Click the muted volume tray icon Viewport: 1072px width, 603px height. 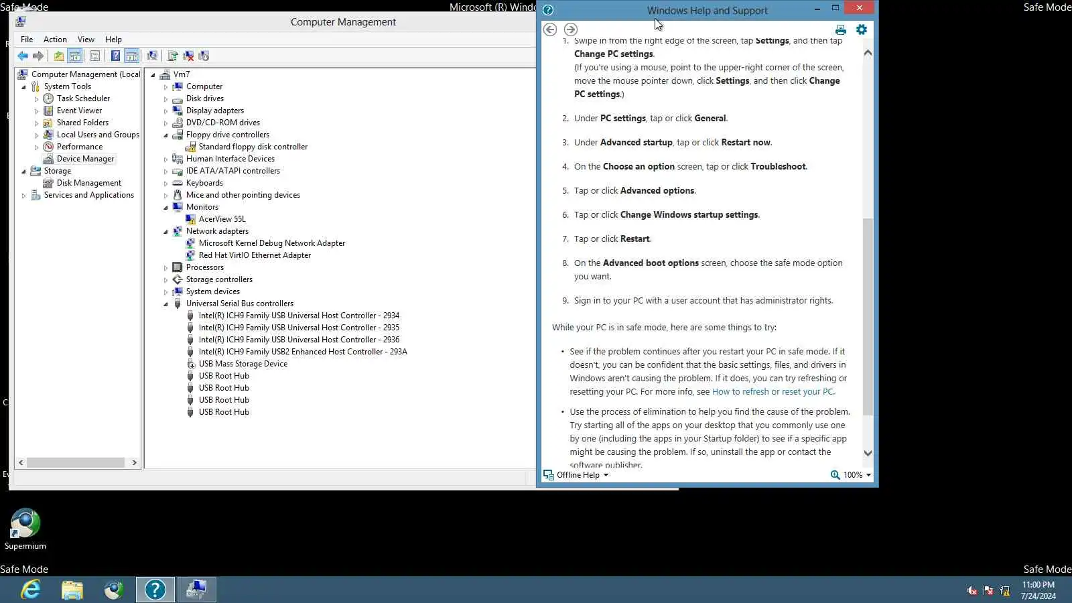pos(972,590)
